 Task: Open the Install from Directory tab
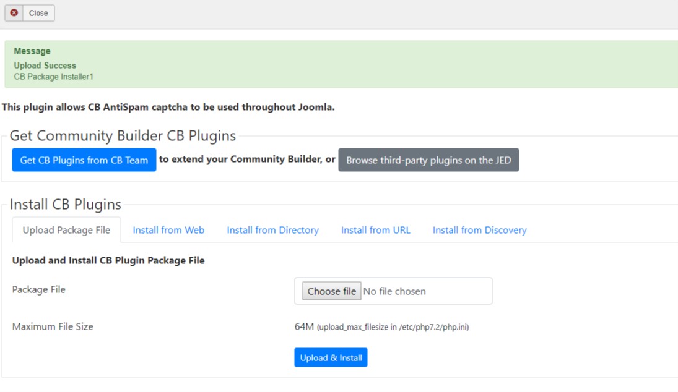click(x=273, y=230)
